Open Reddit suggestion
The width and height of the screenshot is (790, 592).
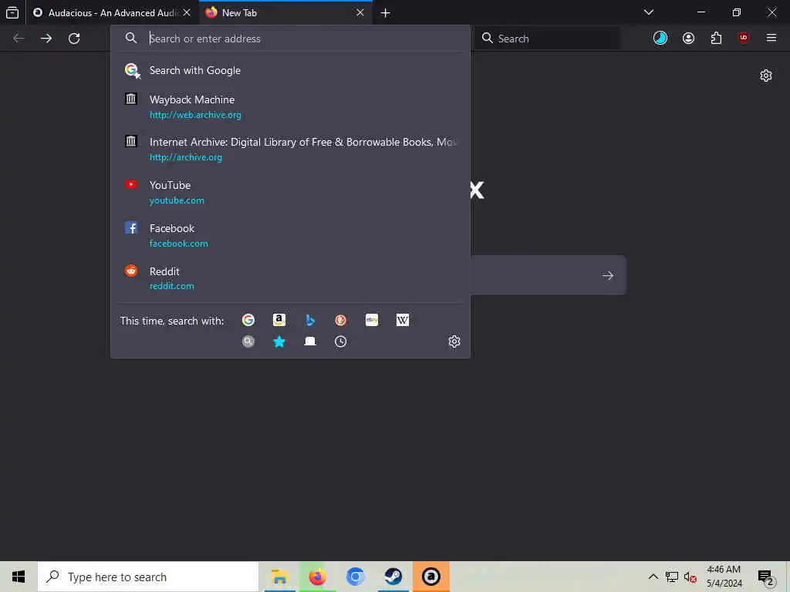point(291,278)
